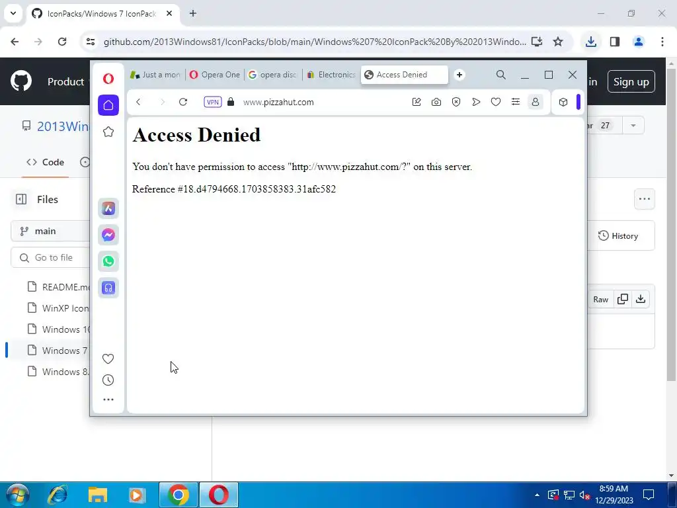Open WhatsApp icon in Opera sidebar

tap(108, 261)
